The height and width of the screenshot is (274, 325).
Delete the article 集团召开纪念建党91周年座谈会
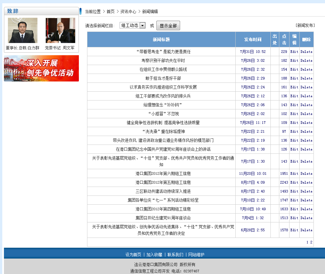pyautogui.click(x=306, y=218)
